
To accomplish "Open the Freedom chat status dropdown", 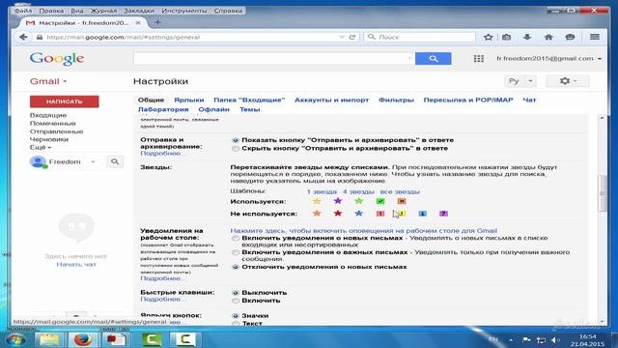I will pyautogui.click(x=93, y=161).
